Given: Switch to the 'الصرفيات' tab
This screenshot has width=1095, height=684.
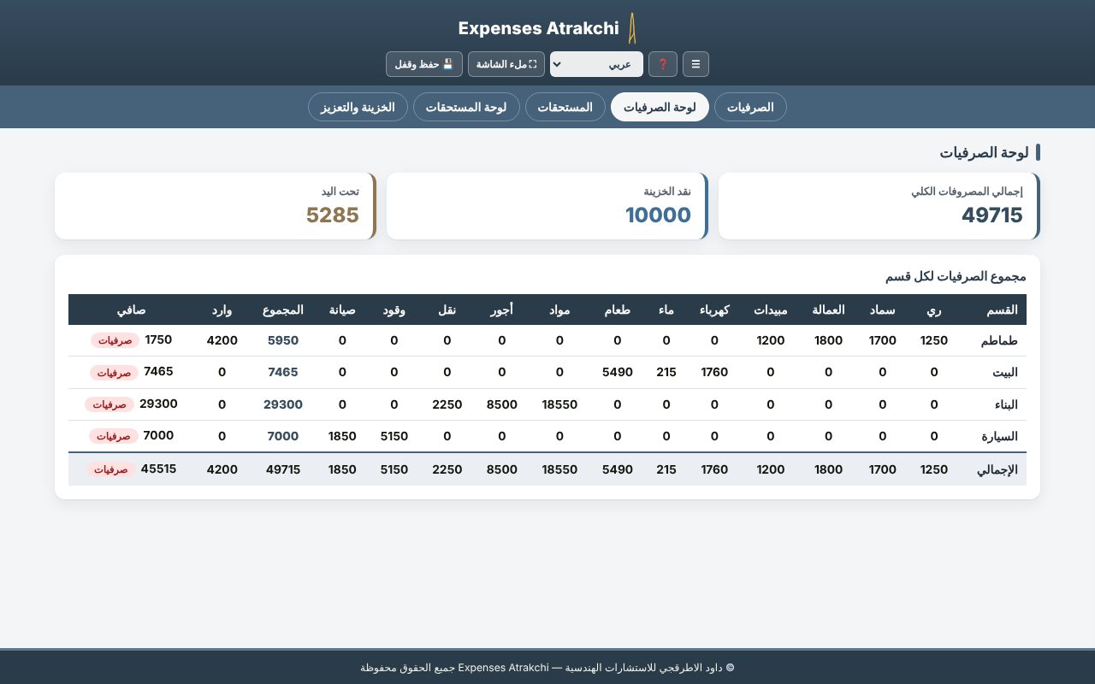Looking at the screenshot, I should 750,107.
